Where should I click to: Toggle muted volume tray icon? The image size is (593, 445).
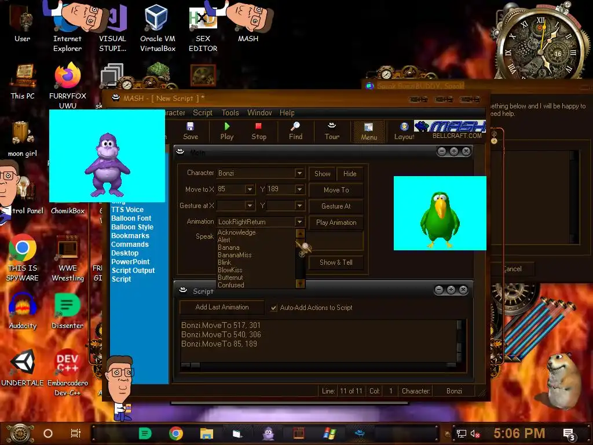[475, 433]
